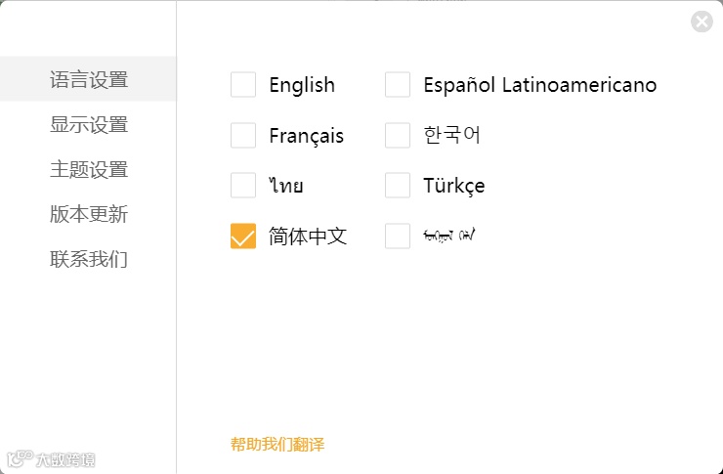723x474 pixels.
Task: Switch to 显示设置 in the sidebar
Action: pos(89,124)
